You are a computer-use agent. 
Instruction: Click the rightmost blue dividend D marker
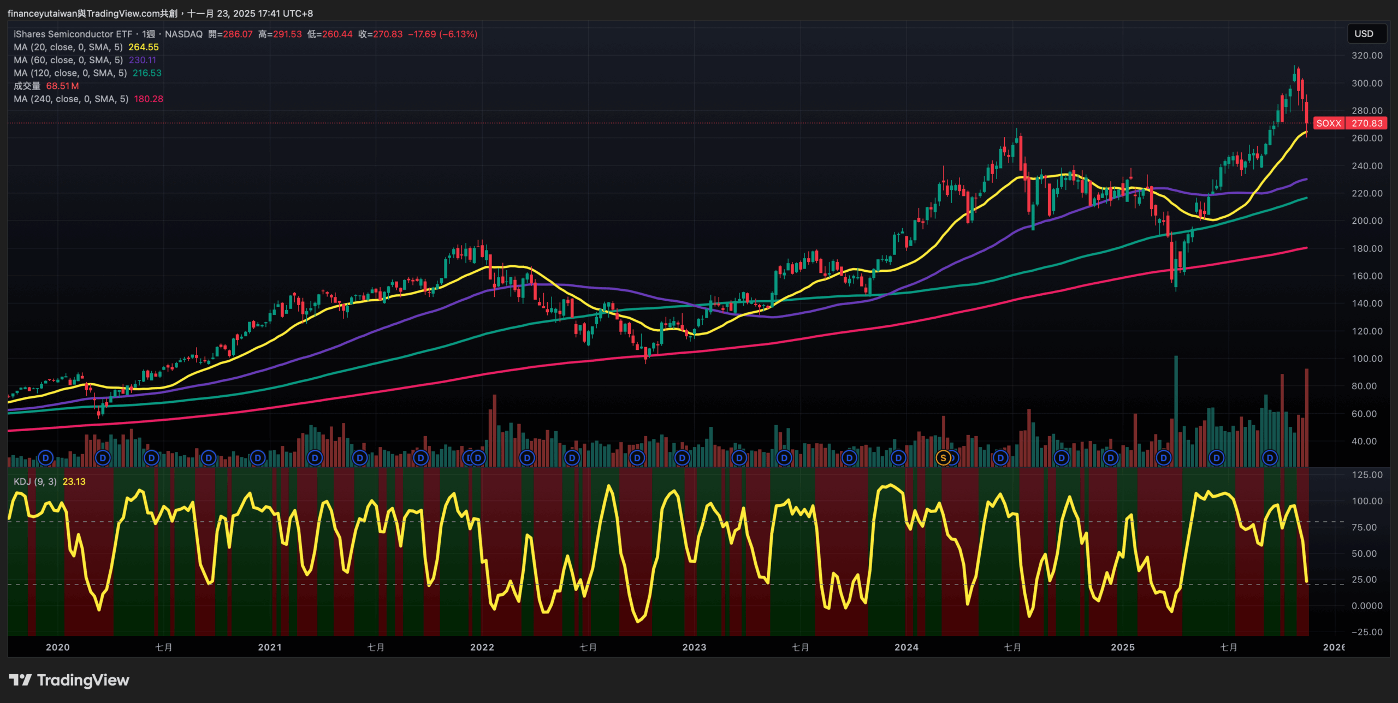1270,458
